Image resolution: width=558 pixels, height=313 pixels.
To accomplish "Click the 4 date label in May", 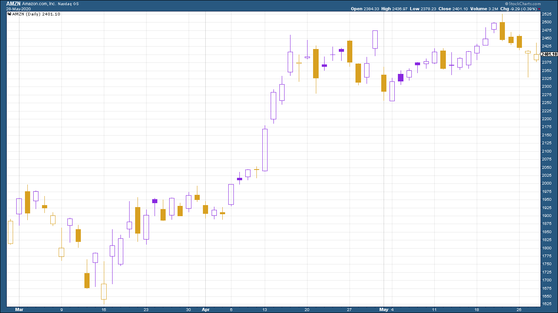I will click(392, 310).
